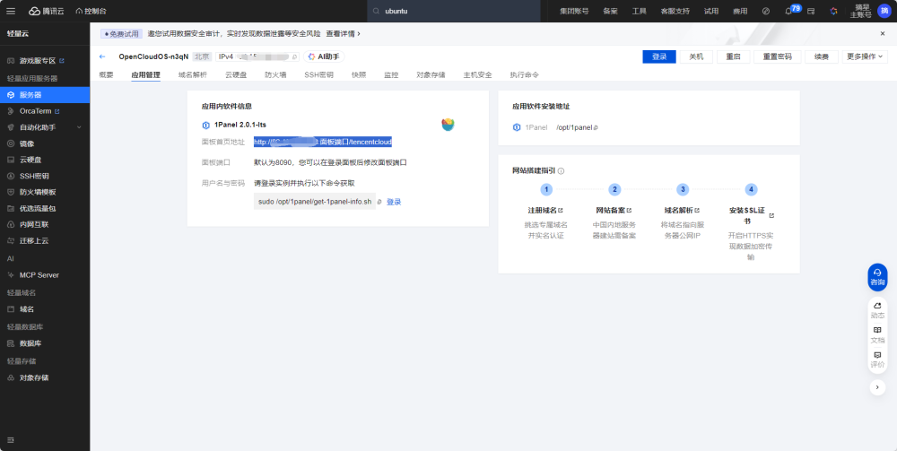897x451 pixels.
Task: Open the hamburger menu at top left
Action: (11, 11)
